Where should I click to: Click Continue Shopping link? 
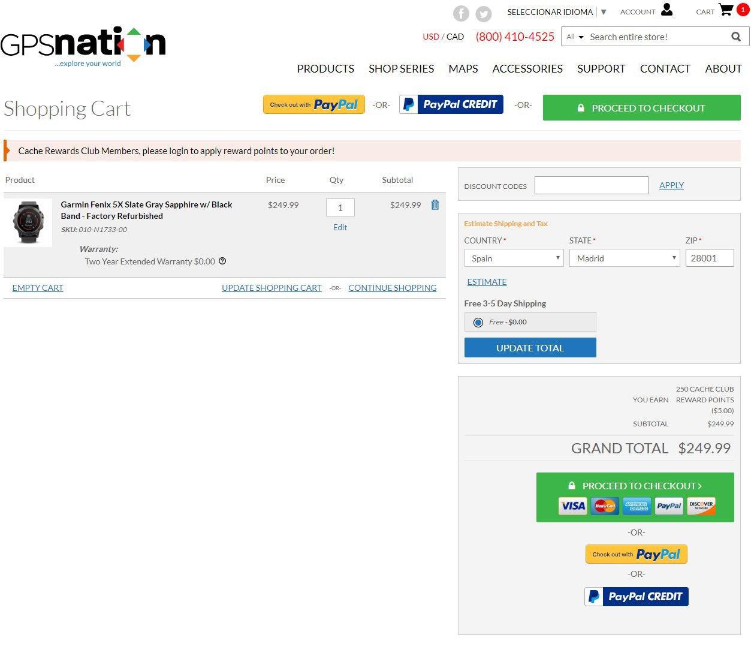[393, 288]
